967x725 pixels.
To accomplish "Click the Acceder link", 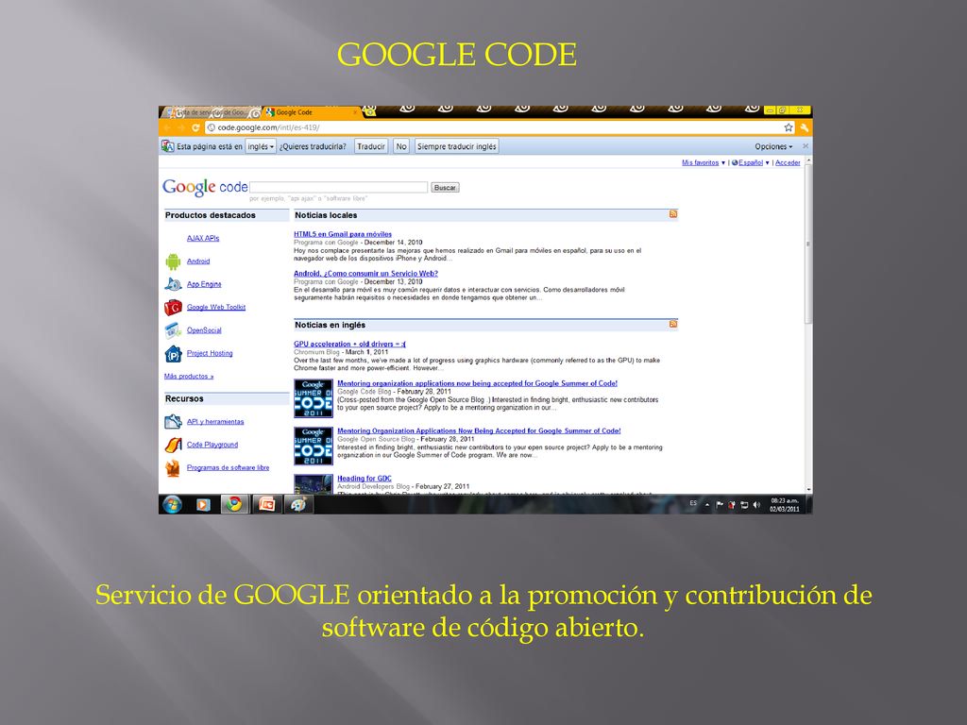I will click(788, 162).
